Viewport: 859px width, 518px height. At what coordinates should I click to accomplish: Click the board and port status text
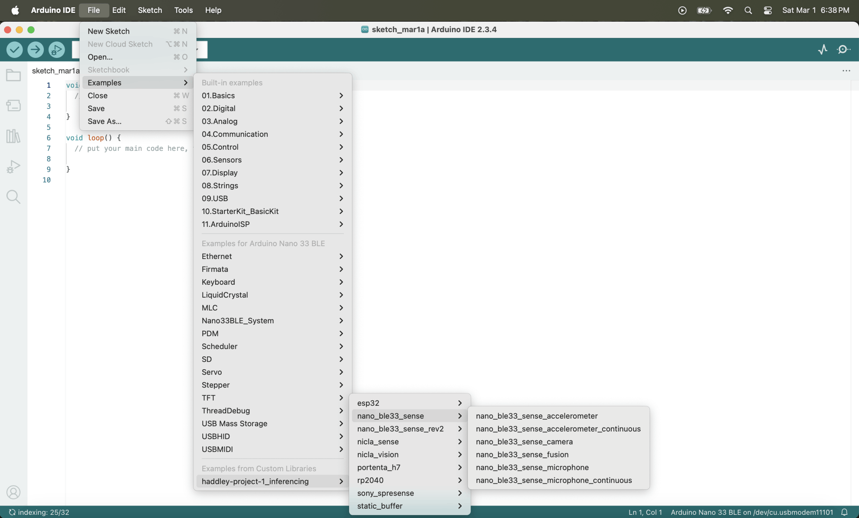751,512
